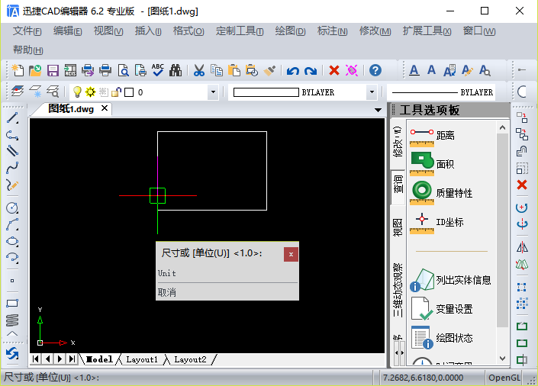Screen dimensions: 538x386
Task: Click the binoculars Find icon
Action: (x=176, y=70)
